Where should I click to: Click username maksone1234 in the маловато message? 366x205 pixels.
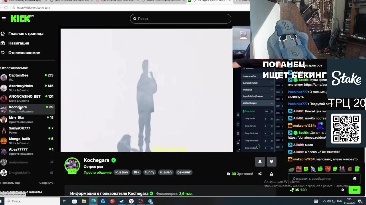point(304,159)
